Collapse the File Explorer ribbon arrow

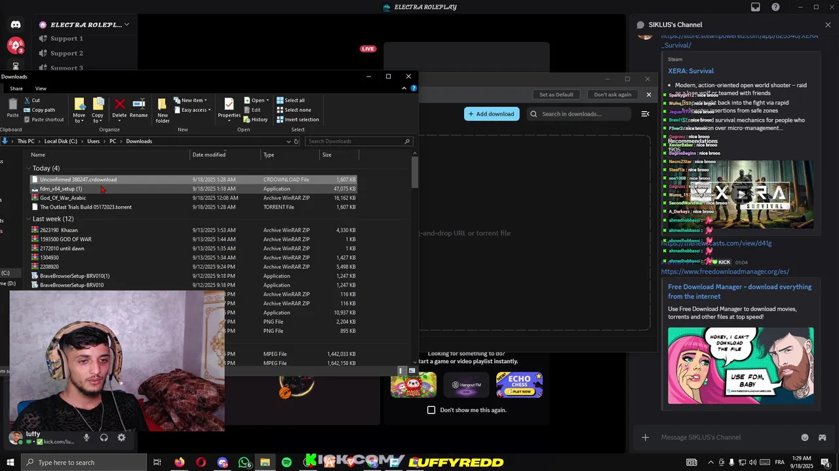pyautogui.click(x=404, y=88)
